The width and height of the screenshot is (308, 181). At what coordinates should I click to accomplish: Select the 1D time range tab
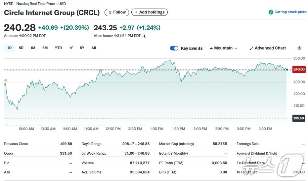tap(10, 48)
